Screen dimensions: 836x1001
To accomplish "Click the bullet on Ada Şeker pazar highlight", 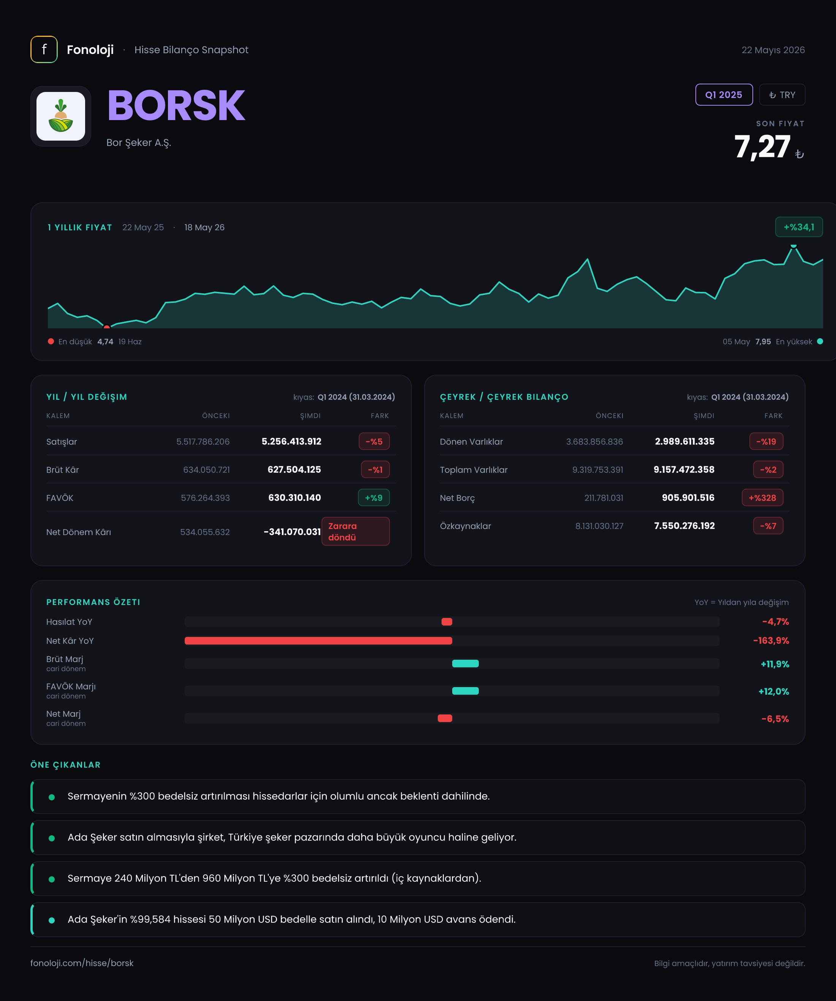I will point(51,838).
